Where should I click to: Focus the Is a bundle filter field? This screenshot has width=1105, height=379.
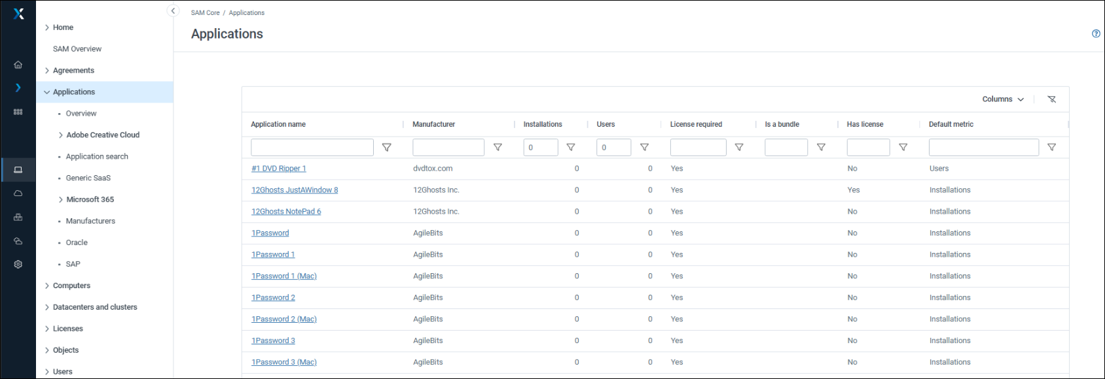(x=786, y=147)
